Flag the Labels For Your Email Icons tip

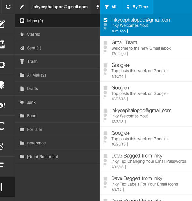[105, 188]
